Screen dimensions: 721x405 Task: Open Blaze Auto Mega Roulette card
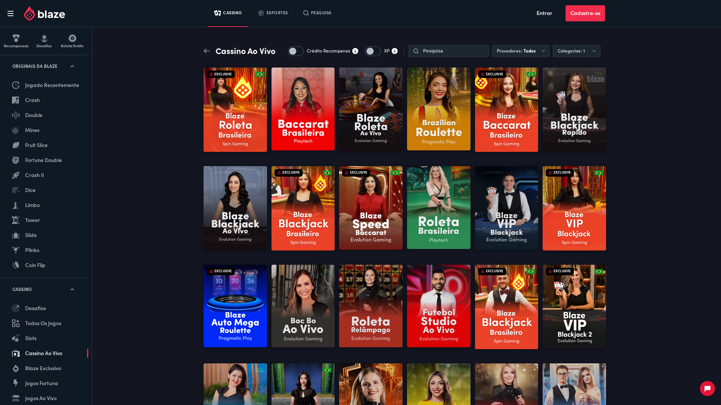235,306
